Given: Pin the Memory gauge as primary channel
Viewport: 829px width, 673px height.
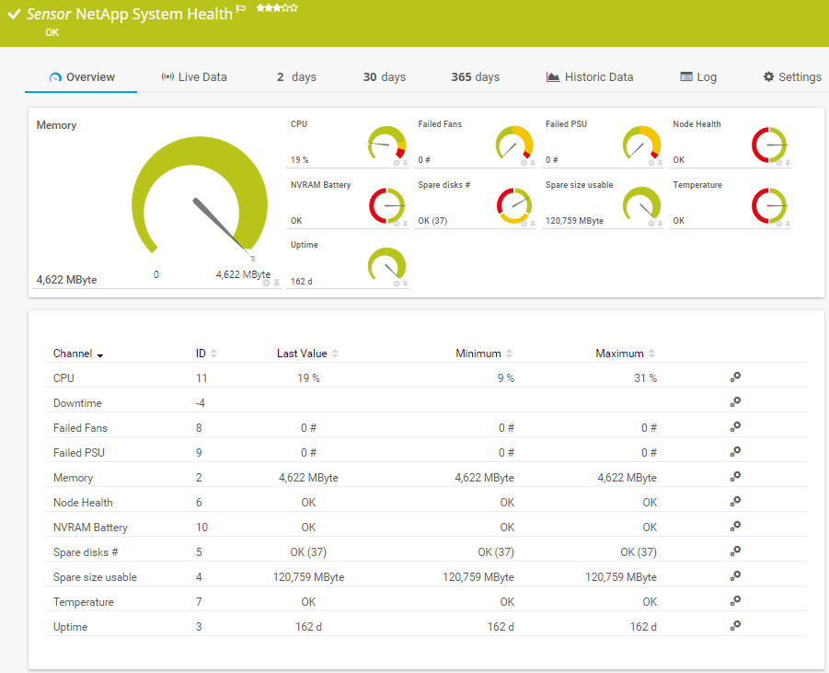Looking at the screenshot, I should click(x=277, y=284).
